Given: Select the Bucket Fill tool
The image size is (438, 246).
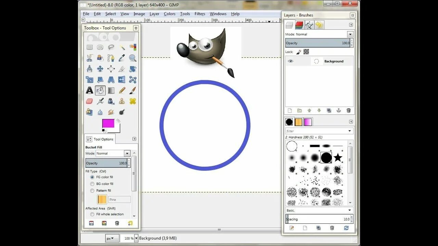Looking at the screenshot, I should pyautogui.click(x=100, y=90).
